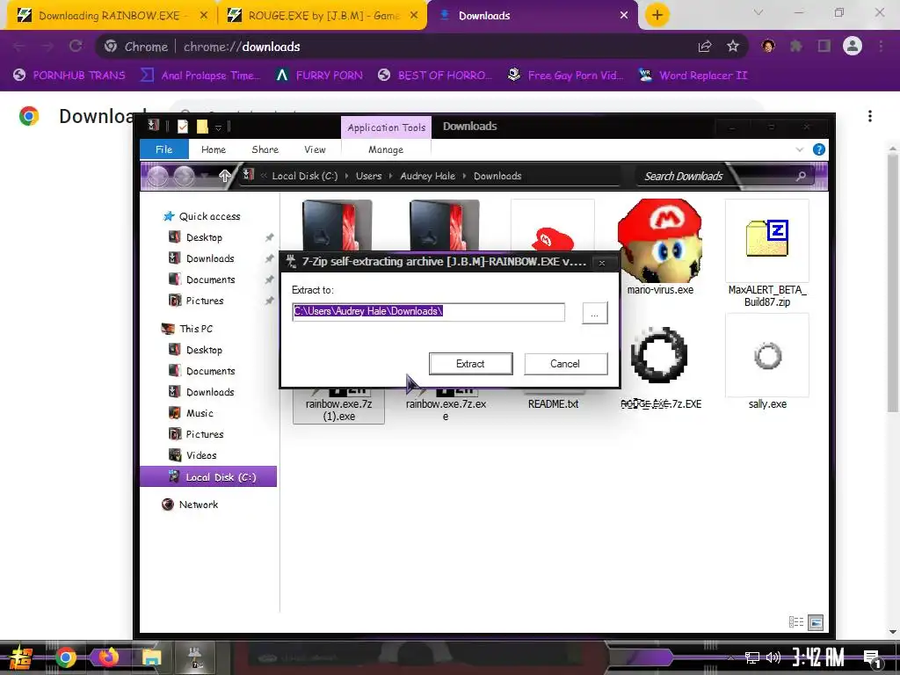Expand the dropdown after Users breadcrumb
This screenshot has height=675, width=900.
tap(391, 176)
